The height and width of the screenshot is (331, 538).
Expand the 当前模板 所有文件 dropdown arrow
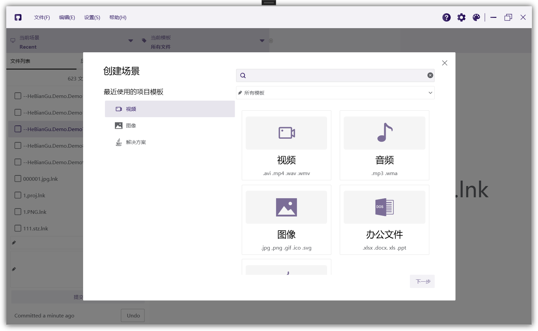[x=262, y=41]
